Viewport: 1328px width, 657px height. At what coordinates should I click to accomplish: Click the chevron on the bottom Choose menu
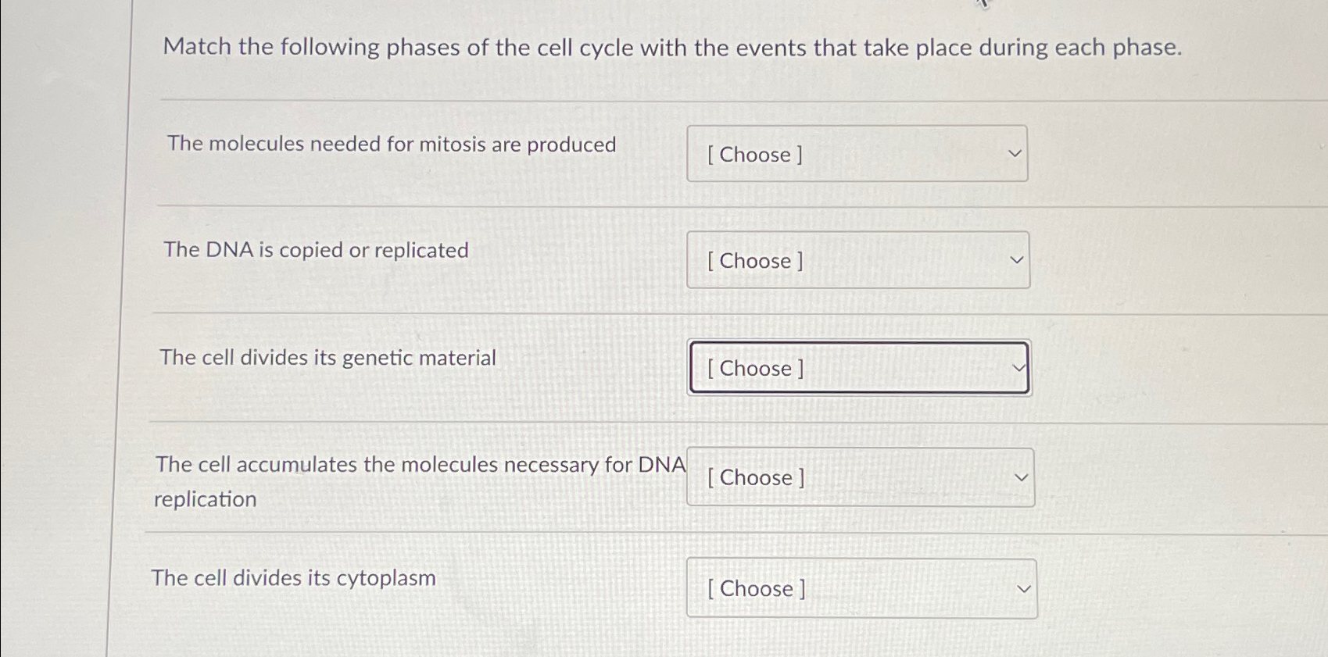coord(1022,587)
